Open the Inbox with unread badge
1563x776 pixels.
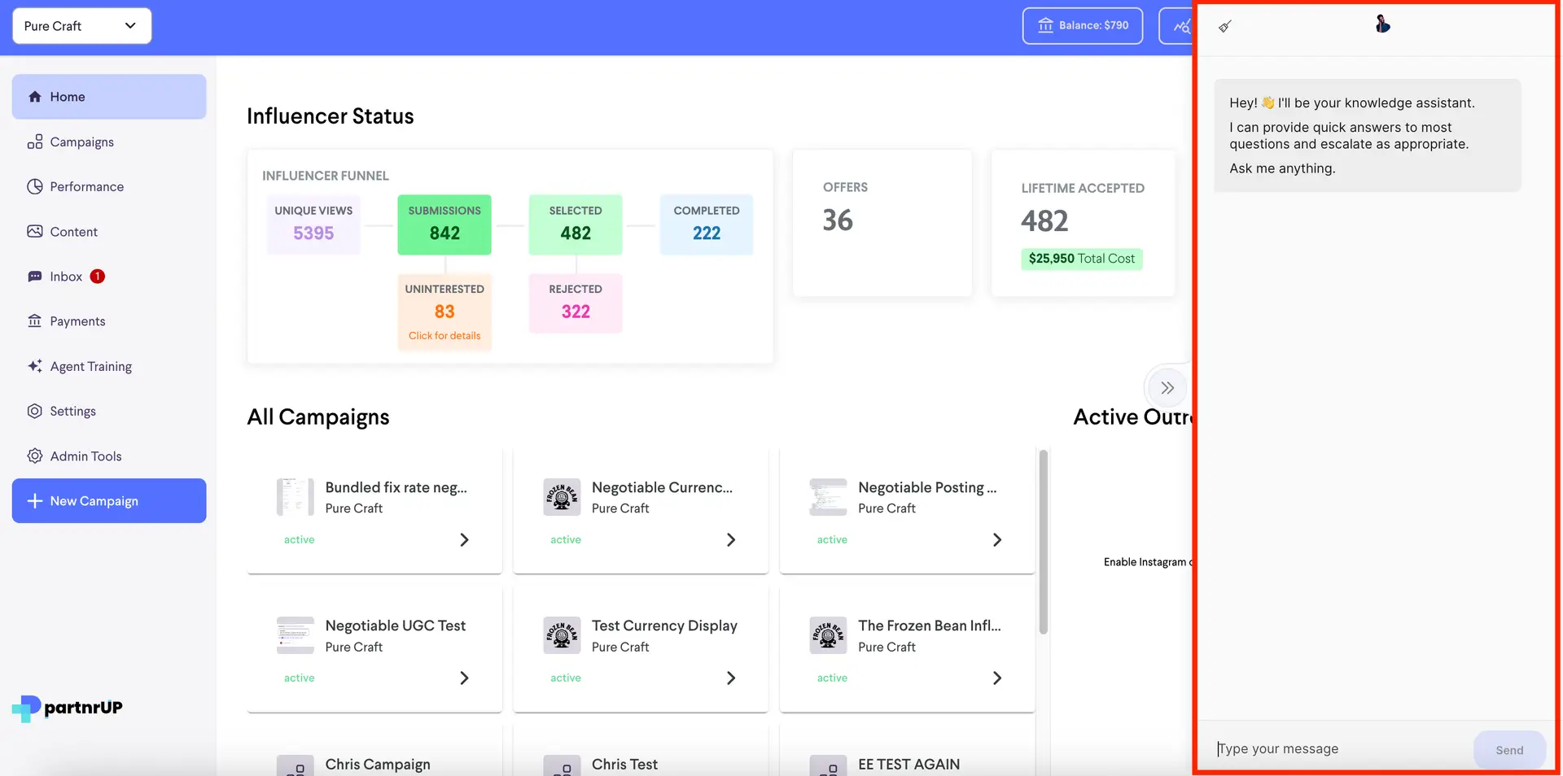coord(35,276)
